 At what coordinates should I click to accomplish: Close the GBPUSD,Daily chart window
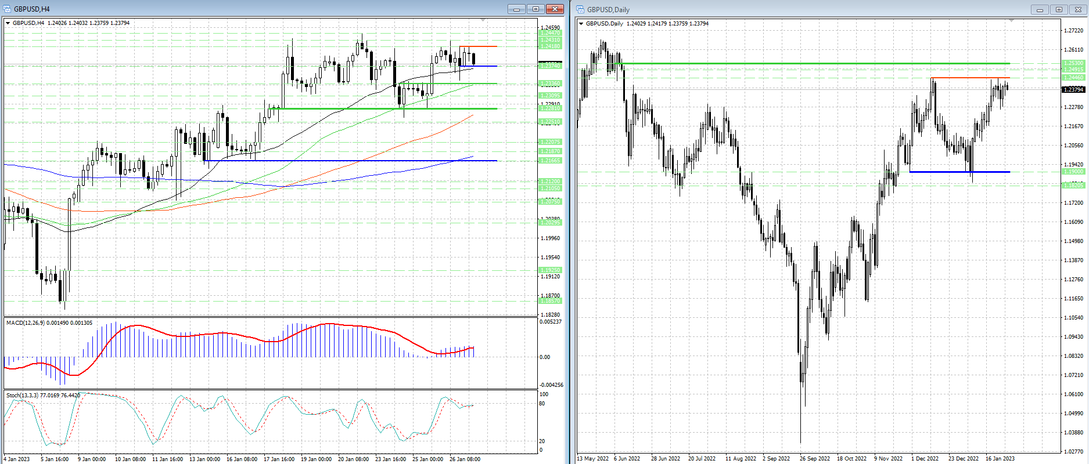click(1079, 9)
